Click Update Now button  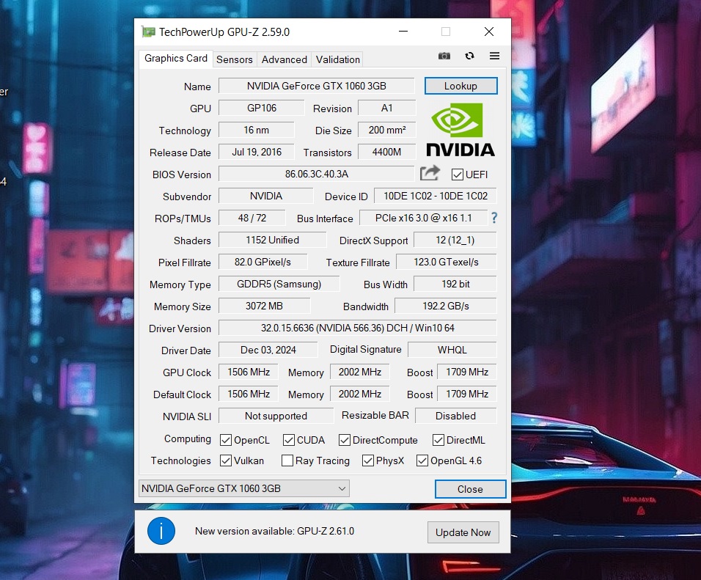point(463,532)
